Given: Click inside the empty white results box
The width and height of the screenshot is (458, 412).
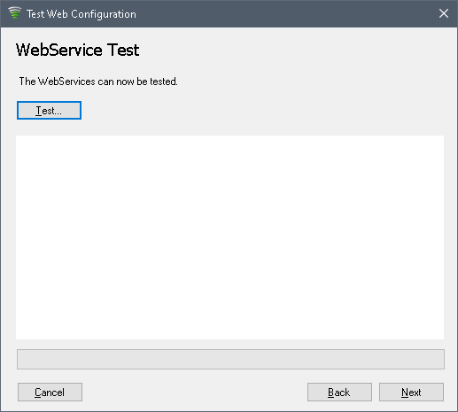Looking at the screenshot, I should 229,237.
